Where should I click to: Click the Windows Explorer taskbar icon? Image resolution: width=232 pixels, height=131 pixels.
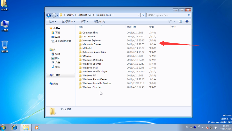point(26,127)
